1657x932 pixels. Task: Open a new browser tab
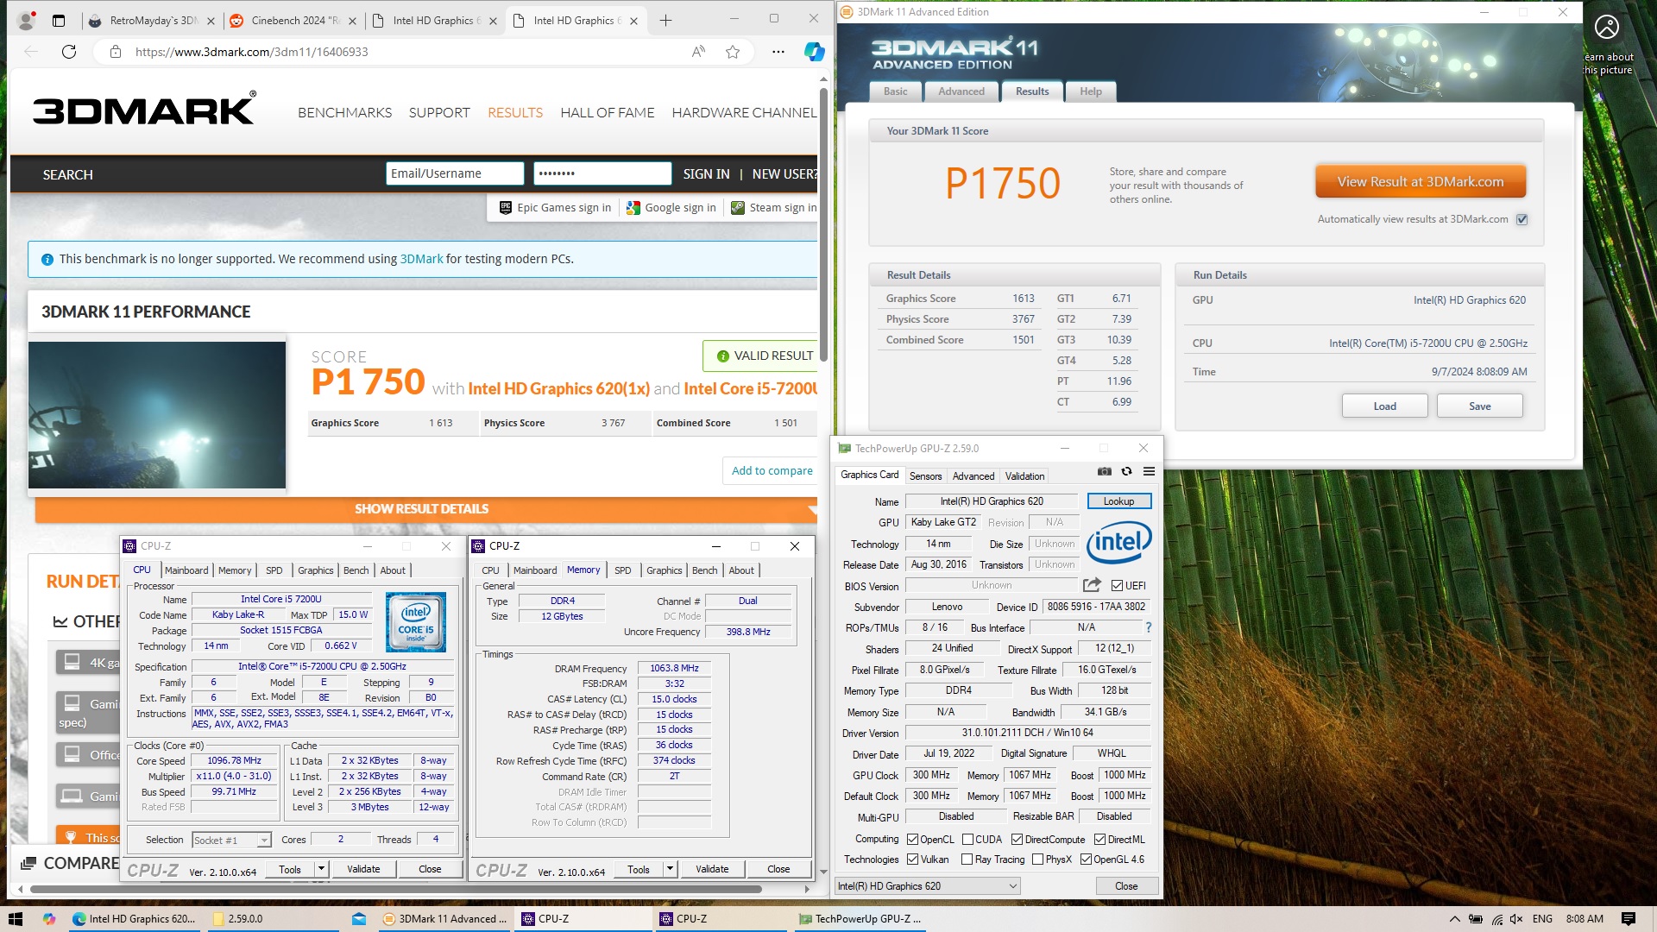[x=665, y=21]
